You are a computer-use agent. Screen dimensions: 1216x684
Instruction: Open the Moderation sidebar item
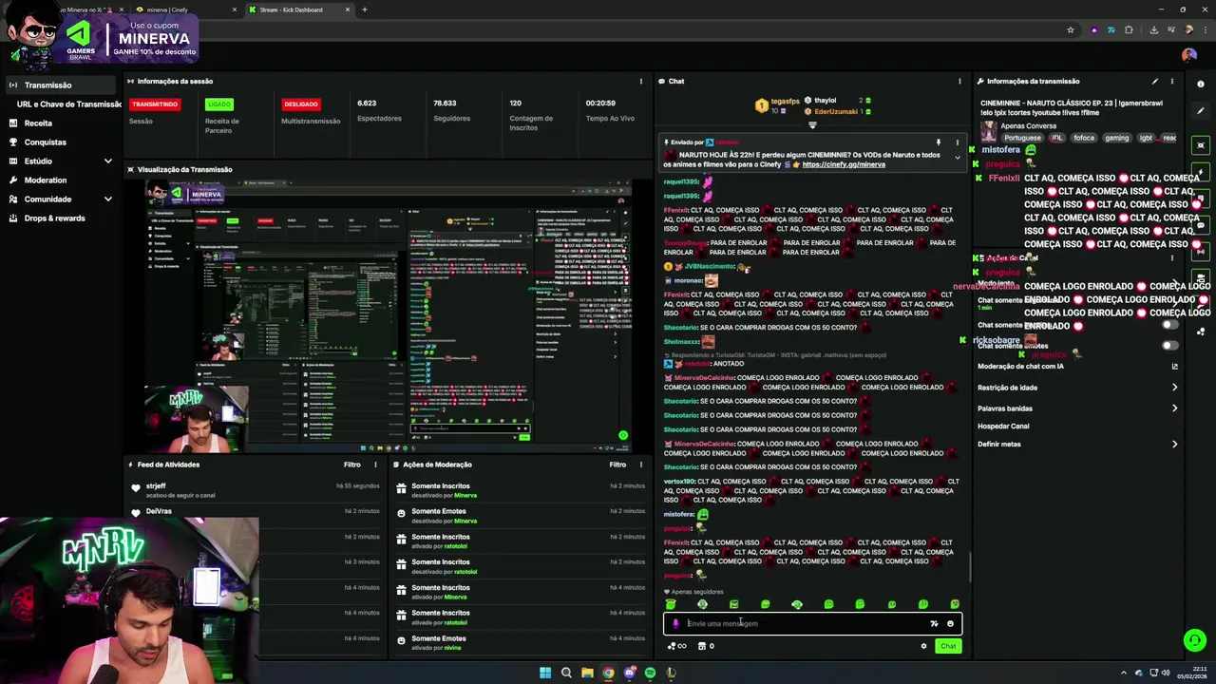click(x=45, y=180)
